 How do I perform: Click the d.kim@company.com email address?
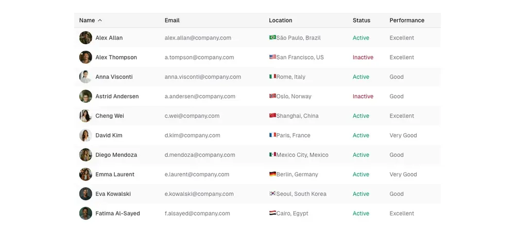(192, 135)
